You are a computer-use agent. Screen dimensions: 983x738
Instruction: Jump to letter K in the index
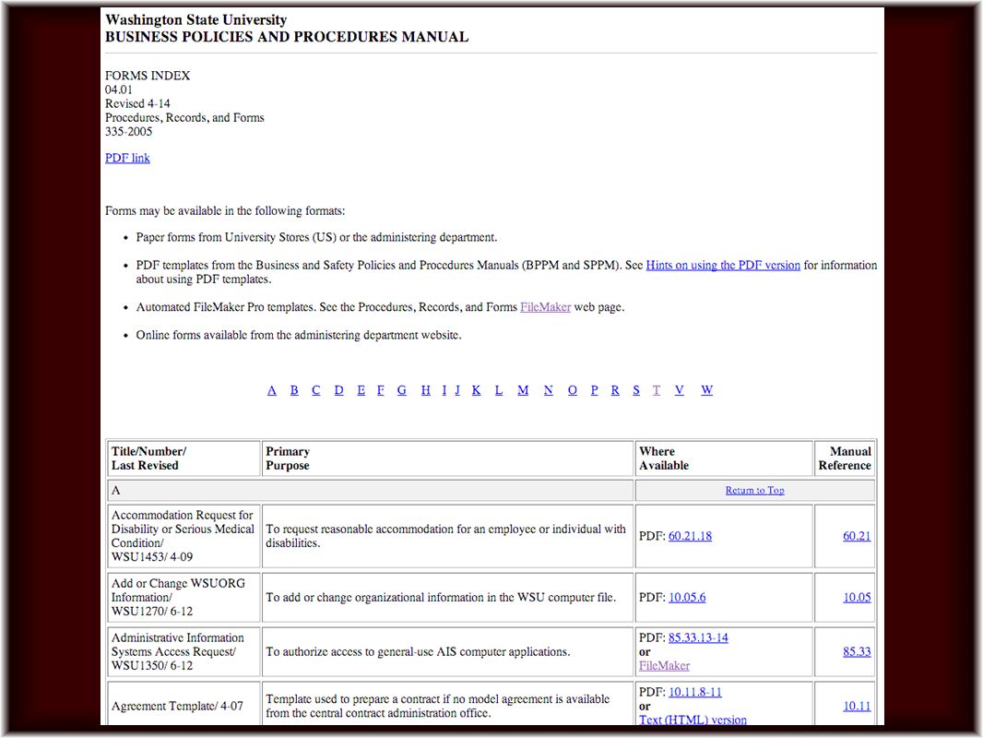point(477,390)
